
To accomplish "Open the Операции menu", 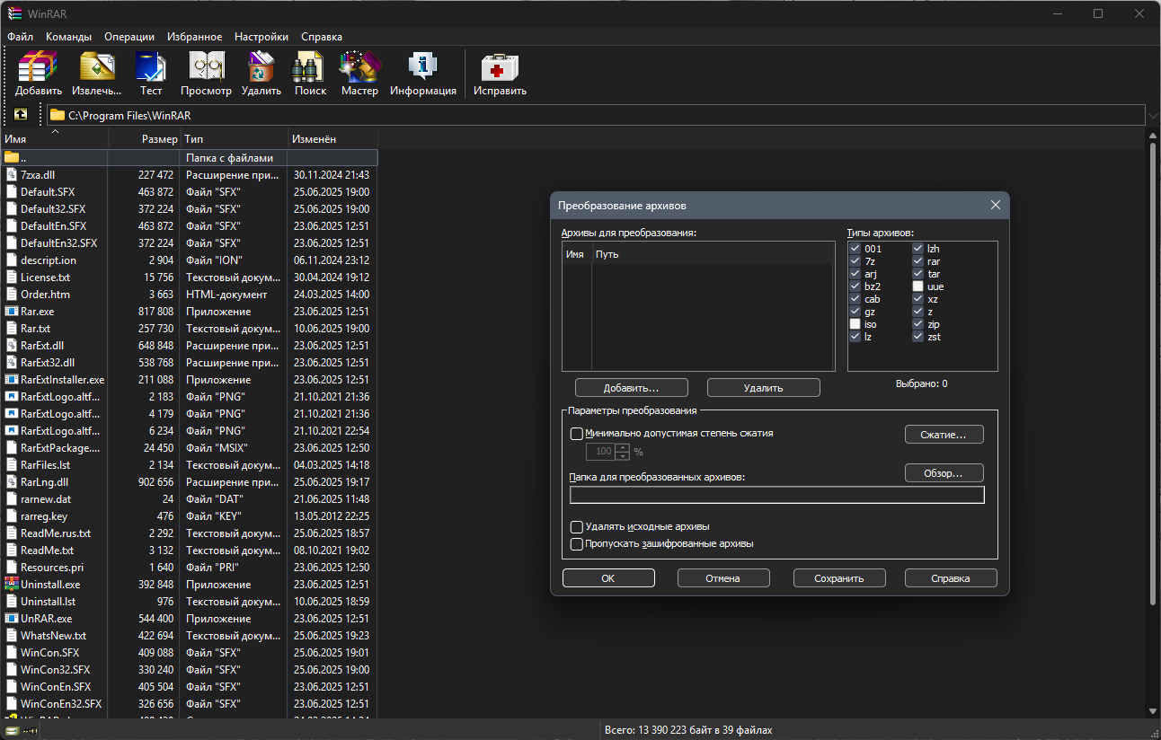I will [129, 37].
